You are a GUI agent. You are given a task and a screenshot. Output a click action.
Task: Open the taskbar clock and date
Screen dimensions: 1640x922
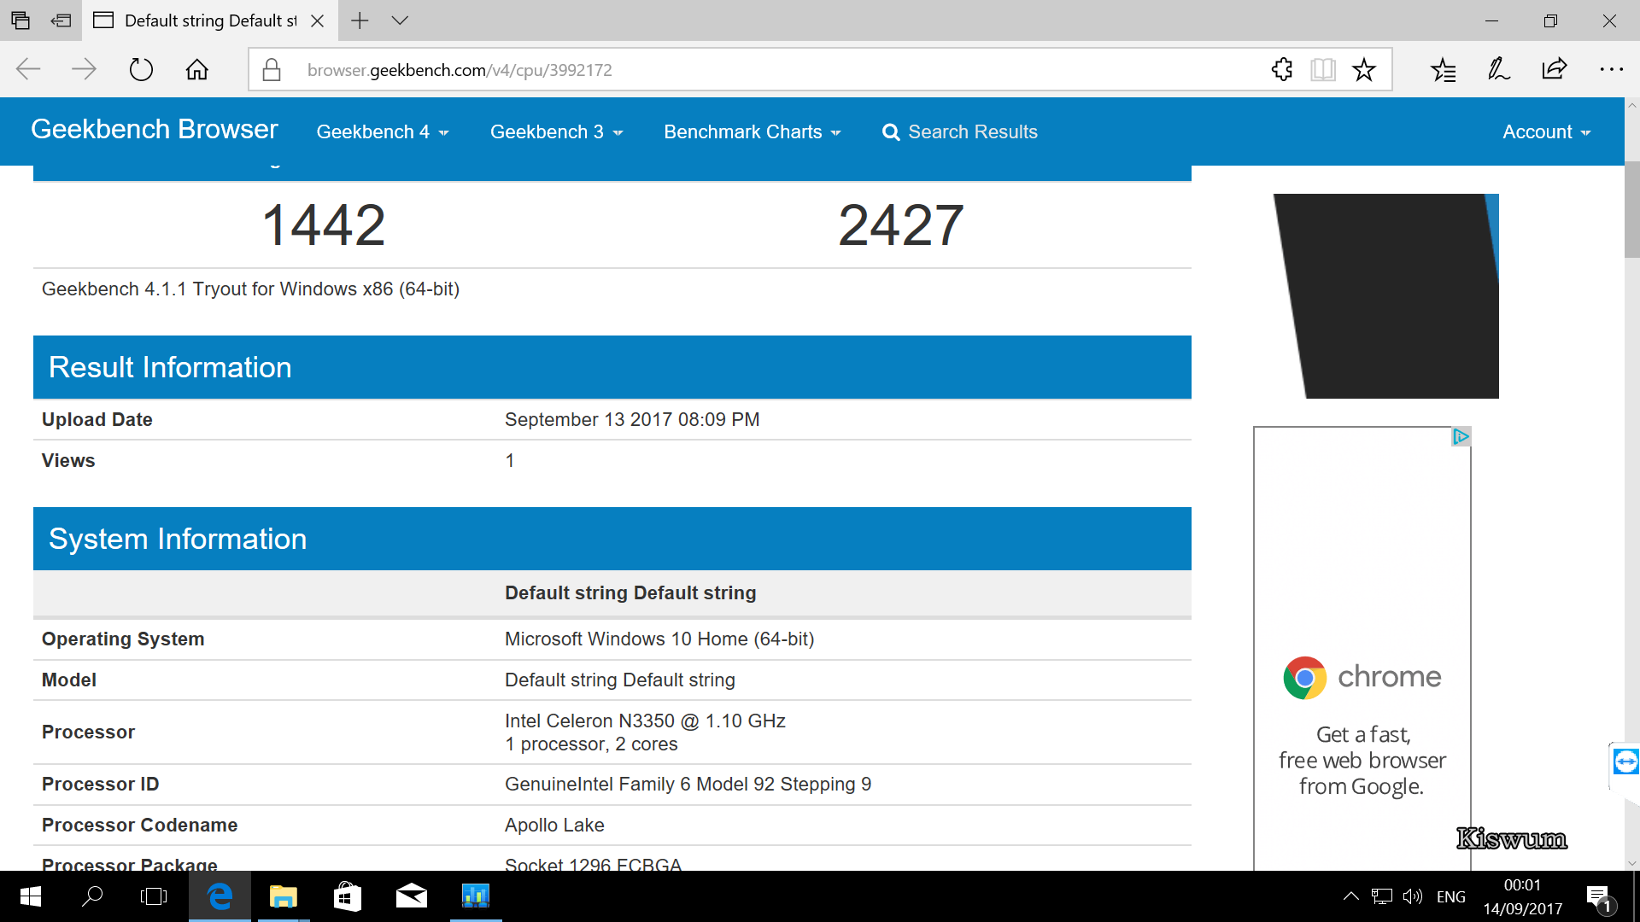1523,897
